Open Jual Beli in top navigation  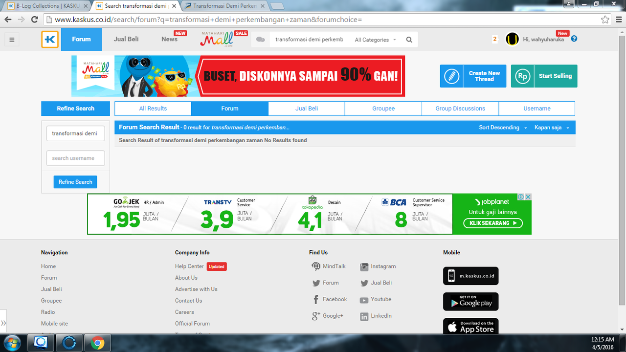point(126,39)
